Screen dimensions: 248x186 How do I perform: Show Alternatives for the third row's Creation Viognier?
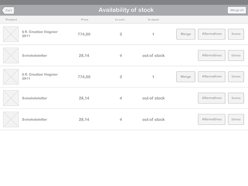tap(212, 77)
